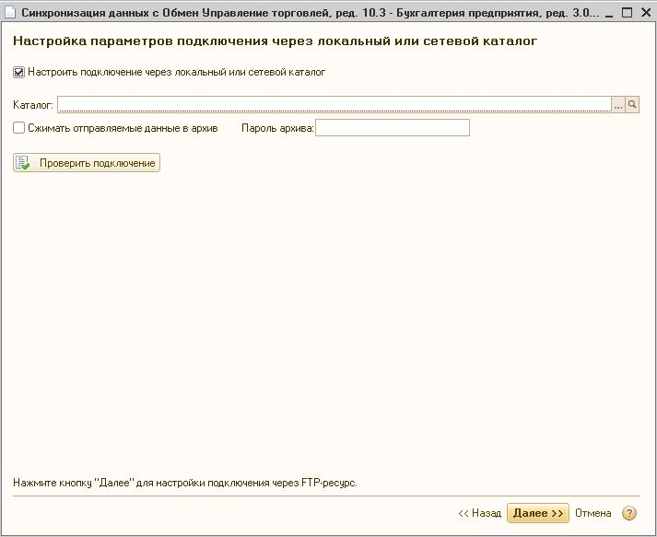Open help via the question mark icon

pyautogui.click(x=629, y=513)
